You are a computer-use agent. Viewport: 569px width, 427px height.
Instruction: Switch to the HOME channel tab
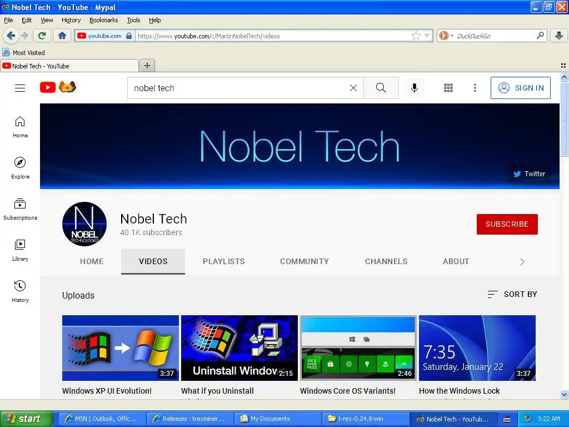coord(92,261)
